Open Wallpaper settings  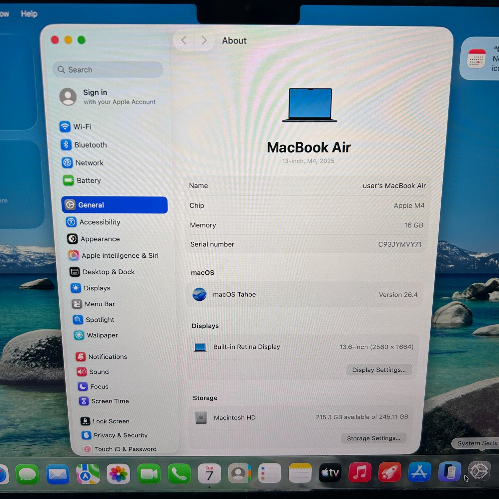pyautogui.click(x=102, y=335)
